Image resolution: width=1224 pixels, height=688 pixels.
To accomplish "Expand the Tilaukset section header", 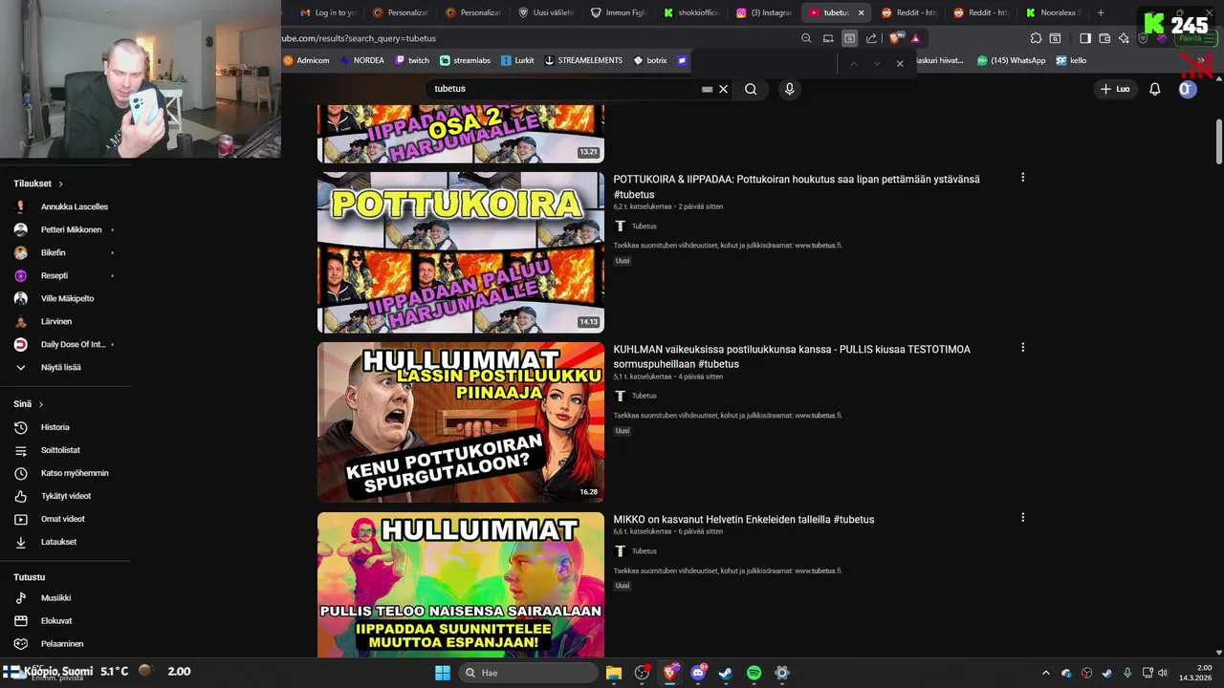I will point(38,183).
